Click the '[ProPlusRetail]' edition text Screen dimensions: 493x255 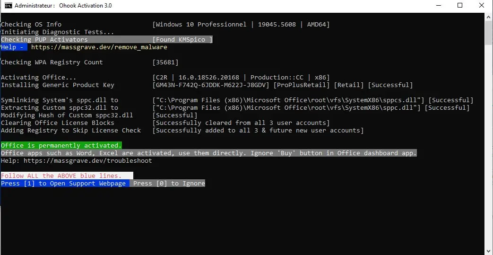click(x=302, y=85)
